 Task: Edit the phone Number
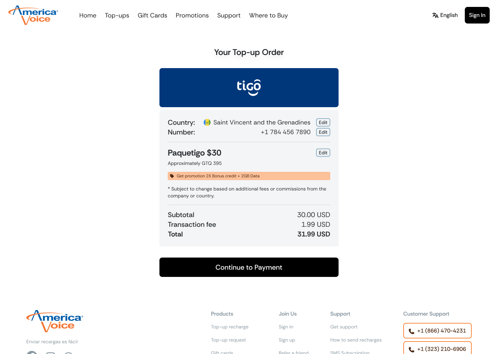tap(323, 132)
